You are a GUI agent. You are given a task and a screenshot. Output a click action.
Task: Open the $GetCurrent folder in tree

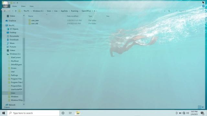point(16,57)
